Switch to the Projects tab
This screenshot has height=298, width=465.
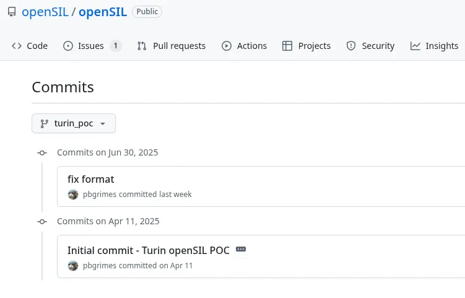306,46
